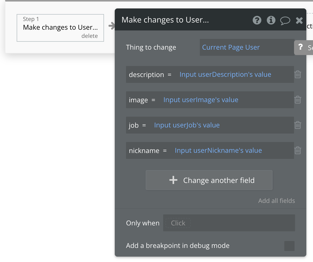Edit the Input userNickname's value expression
The height and width of the screenshot is (262, 313).
[x=218, y=150]
